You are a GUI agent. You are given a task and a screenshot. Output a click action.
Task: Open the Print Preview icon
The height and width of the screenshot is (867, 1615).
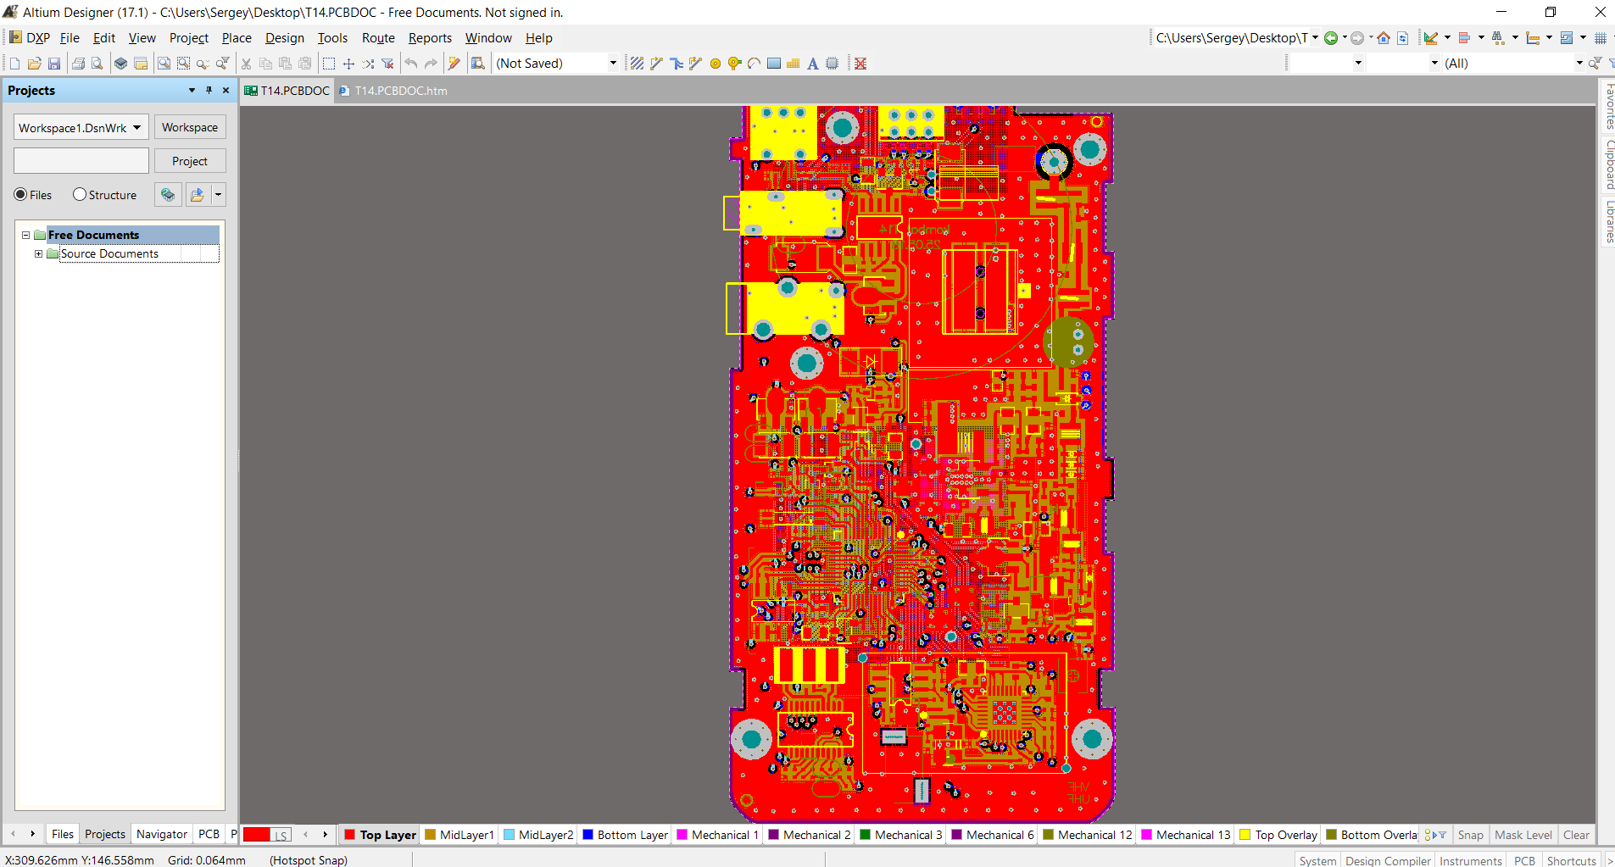97,64
